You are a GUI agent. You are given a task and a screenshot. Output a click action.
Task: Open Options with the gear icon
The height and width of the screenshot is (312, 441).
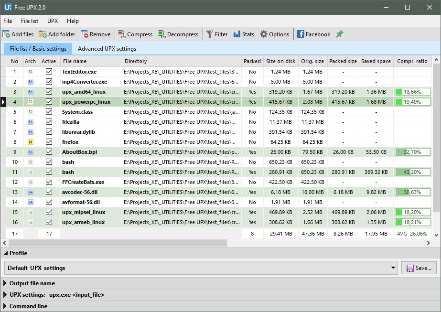[x=264, y=34]
